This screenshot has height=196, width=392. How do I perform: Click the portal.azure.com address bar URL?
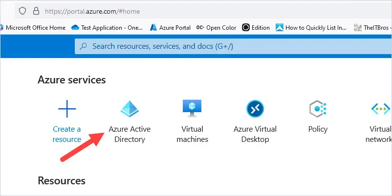92,11
